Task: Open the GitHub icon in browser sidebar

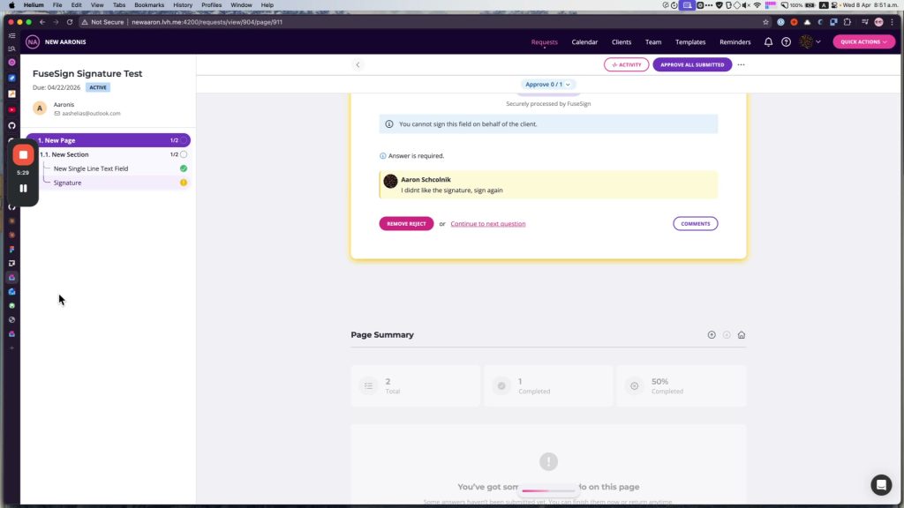Action: (11, 125)
